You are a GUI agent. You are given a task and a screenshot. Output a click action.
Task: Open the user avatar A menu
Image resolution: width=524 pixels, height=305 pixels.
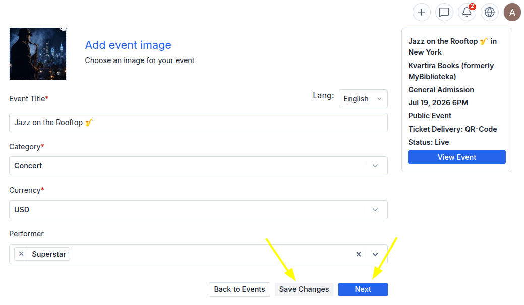tap(512, 13)
